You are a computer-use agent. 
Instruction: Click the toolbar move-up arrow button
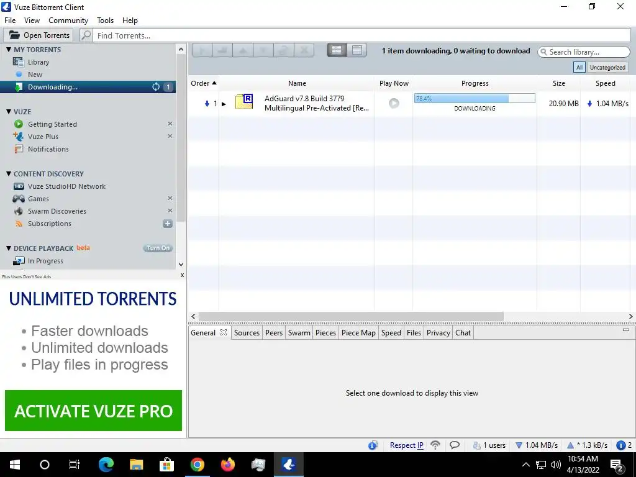243,50
